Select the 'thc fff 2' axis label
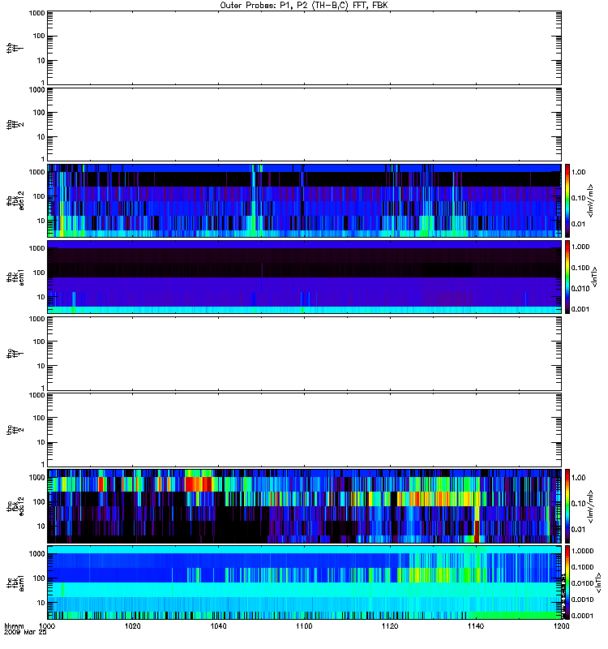The width and height of the screenshot is (608, 649). click(x=15, y=430)
